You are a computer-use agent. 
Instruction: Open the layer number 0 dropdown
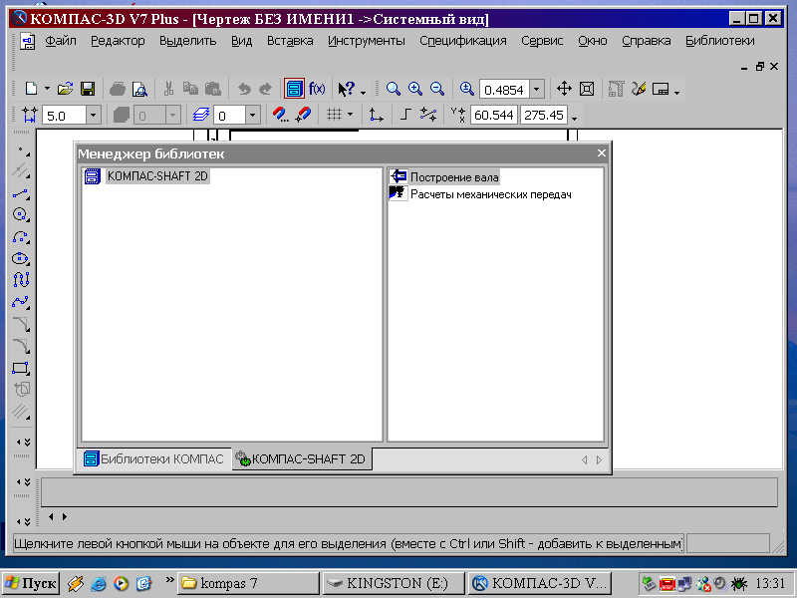click(x=253, y=116)
